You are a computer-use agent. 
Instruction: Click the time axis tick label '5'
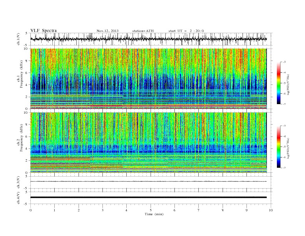[x=151, y=210]
